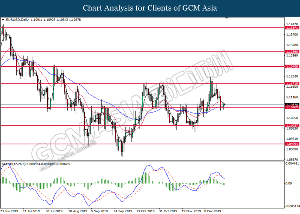
Task: Click the 1.09930 price axis value
Action: point(292,128)
